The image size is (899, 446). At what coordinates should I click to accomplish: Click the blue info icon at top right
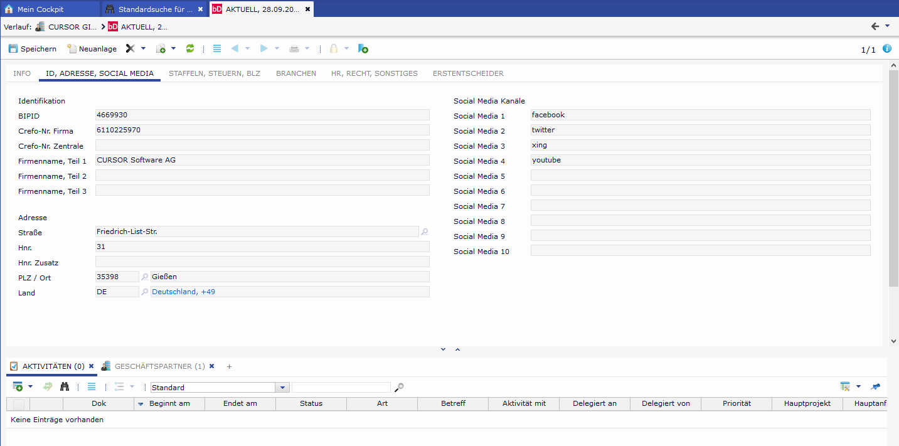point(887,49)
